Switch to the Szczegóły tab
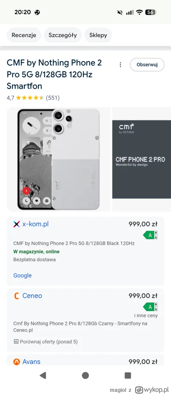Screen dimensions: 171x394 tap(63, 35)
